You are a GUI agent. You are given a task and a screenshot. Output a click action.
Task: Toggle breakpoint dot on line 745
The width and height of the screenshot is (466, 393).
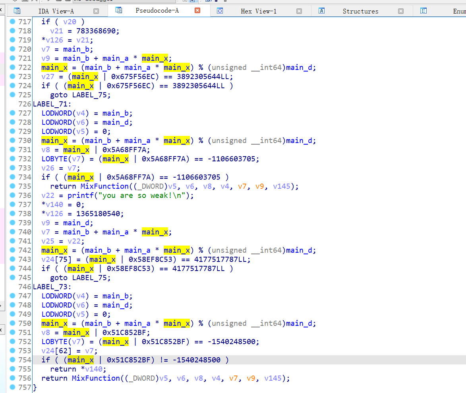(x=12, y=277)
